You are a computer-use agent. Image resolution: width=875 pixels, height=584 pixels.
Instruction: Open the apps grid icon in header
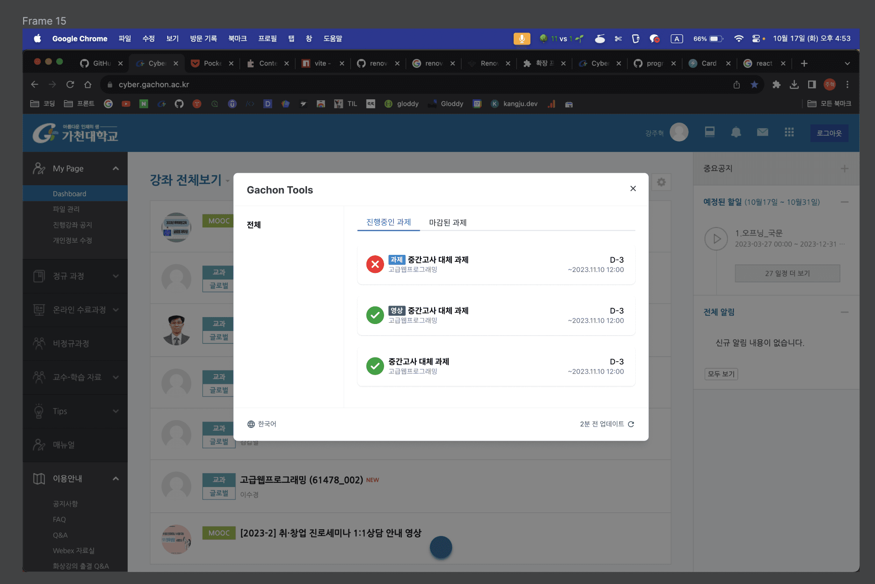(789, 133)
